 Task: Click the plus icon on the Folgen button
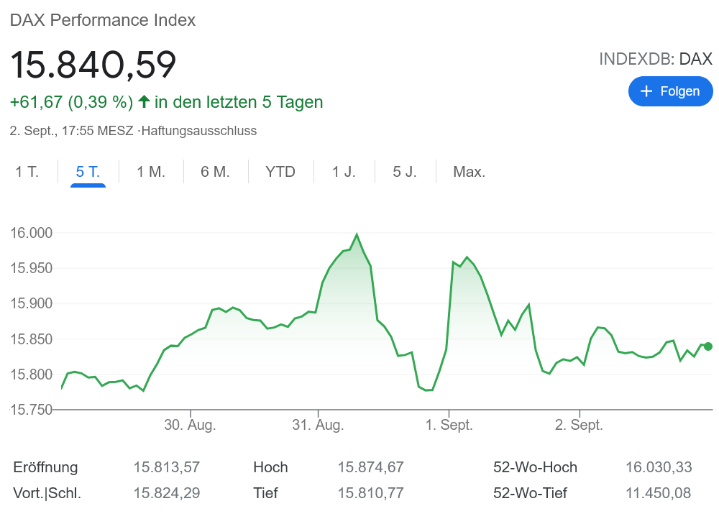point(646,91)
